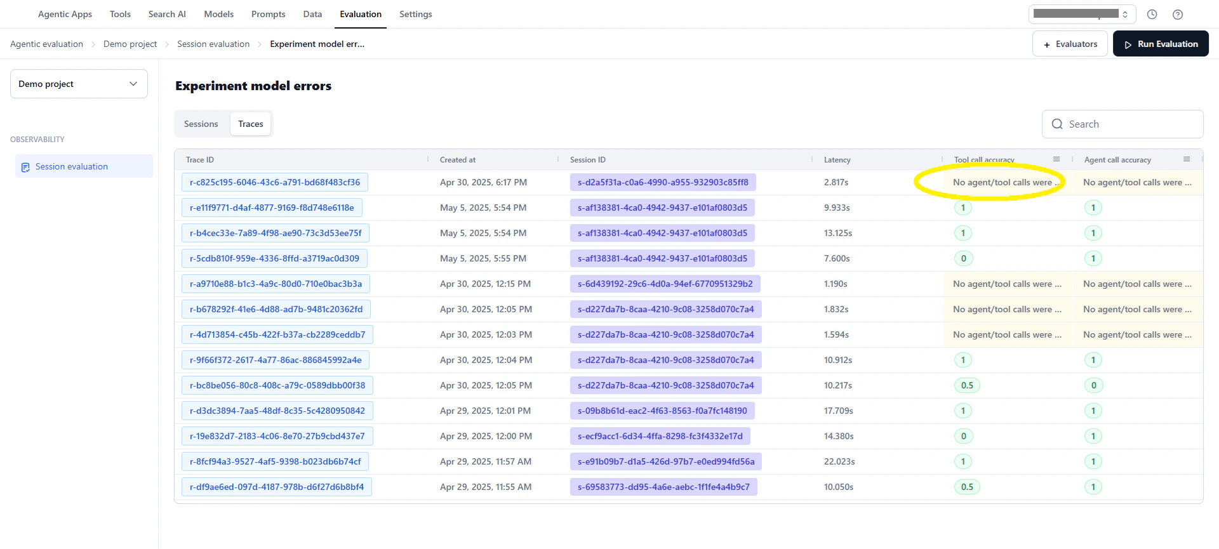
Task: Go to Demo project breadcrumb
Action: pos(130,44)
